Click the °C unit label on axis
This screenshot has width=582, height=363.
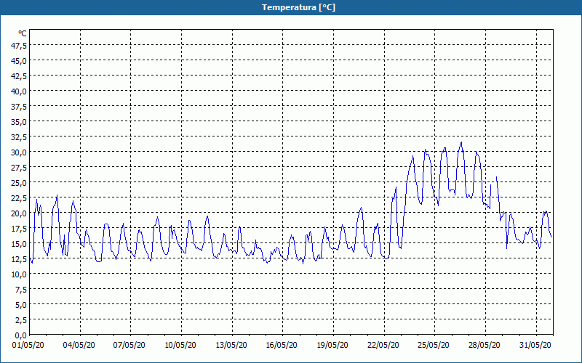(23, 33)
